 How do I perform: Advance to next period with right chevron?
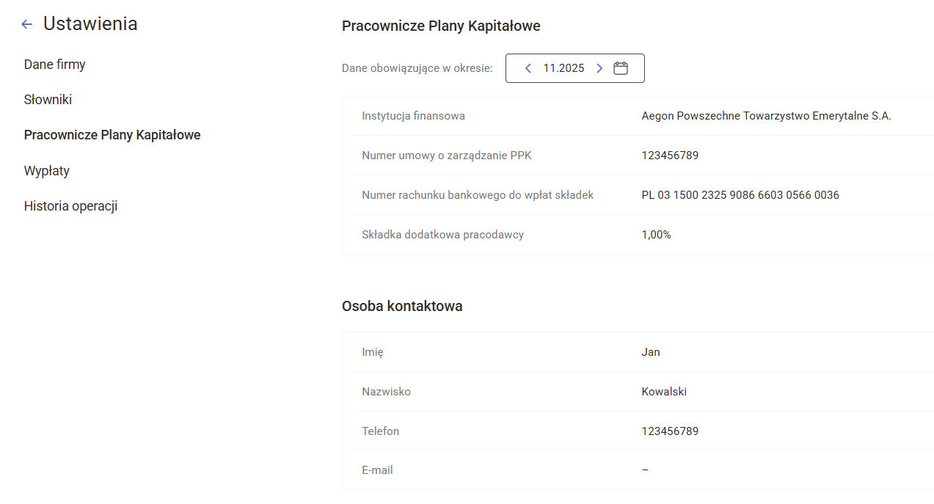click(599, 68)
